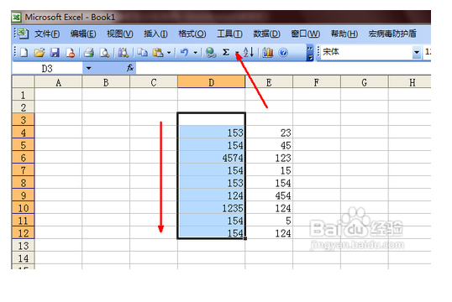Open the 视图(V) menu

[x=119, y=34]
